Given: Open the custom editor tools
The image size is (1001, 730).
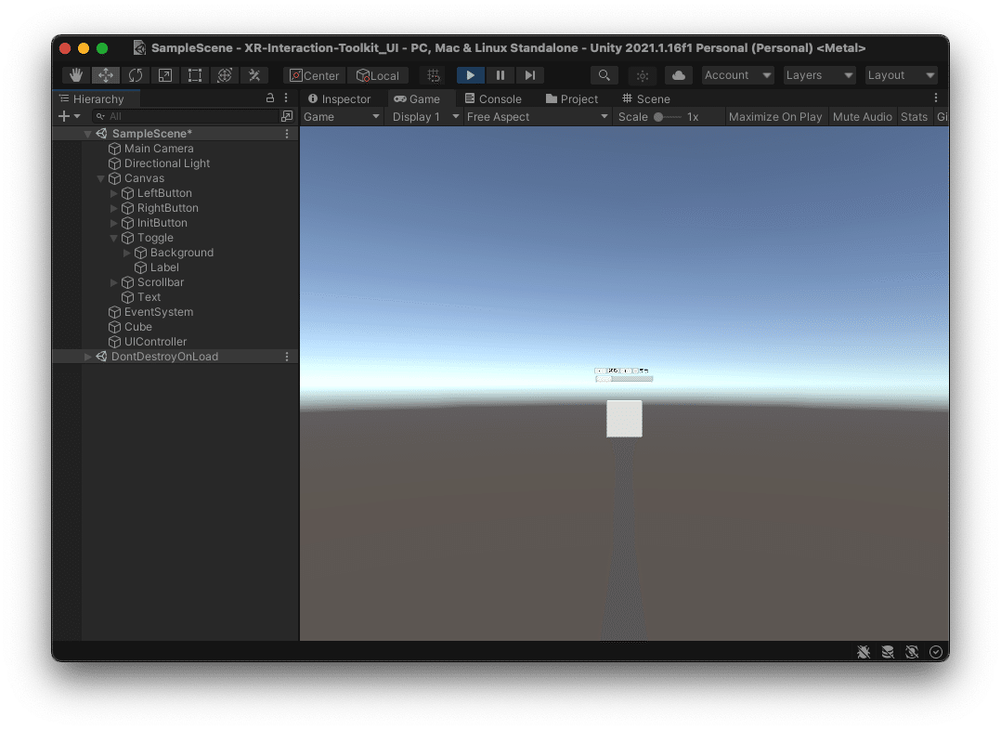Looking at the screenshot, I should (x=254, y=75).
